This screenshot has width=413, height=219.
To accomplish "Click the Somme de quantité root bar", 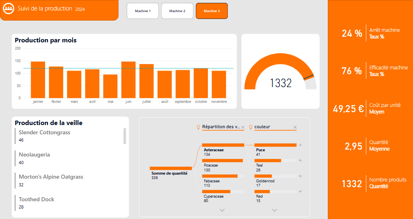I will coord(170,168).
